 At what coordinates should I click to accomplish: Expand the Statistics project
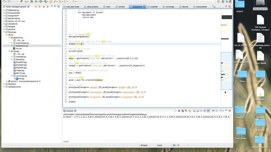pyautogui.click(x=4, y=84)
